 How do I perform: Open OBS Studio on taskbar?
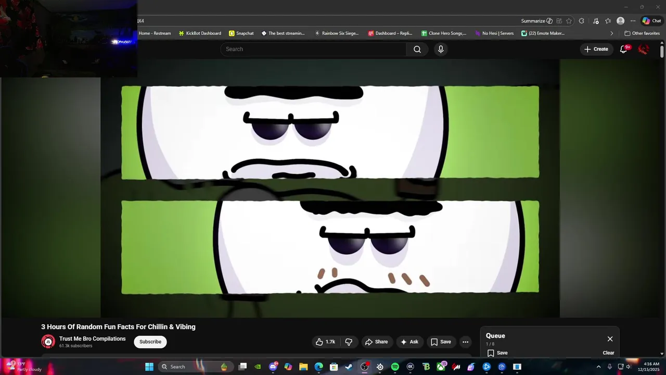(364, 367)
